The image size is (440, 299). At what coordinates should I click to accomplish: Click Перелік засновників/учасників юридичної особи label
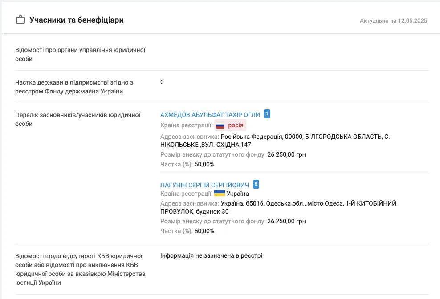coord(78,119)
